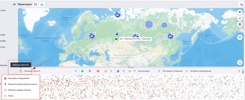Open the 10+ vehicle cluster near Okhotsk Sea
Image resolution: width=245 pixels, height=100 pixels.
click(170, 36)
